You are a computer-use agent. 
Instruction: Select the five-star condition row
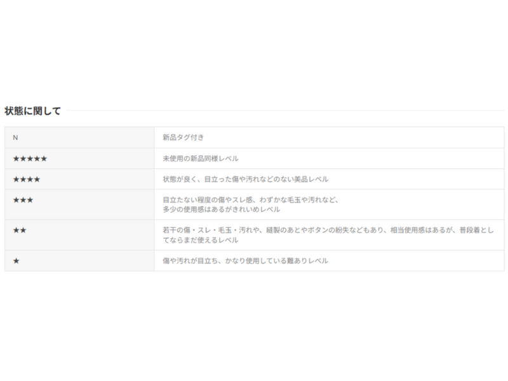pos(254,158)
